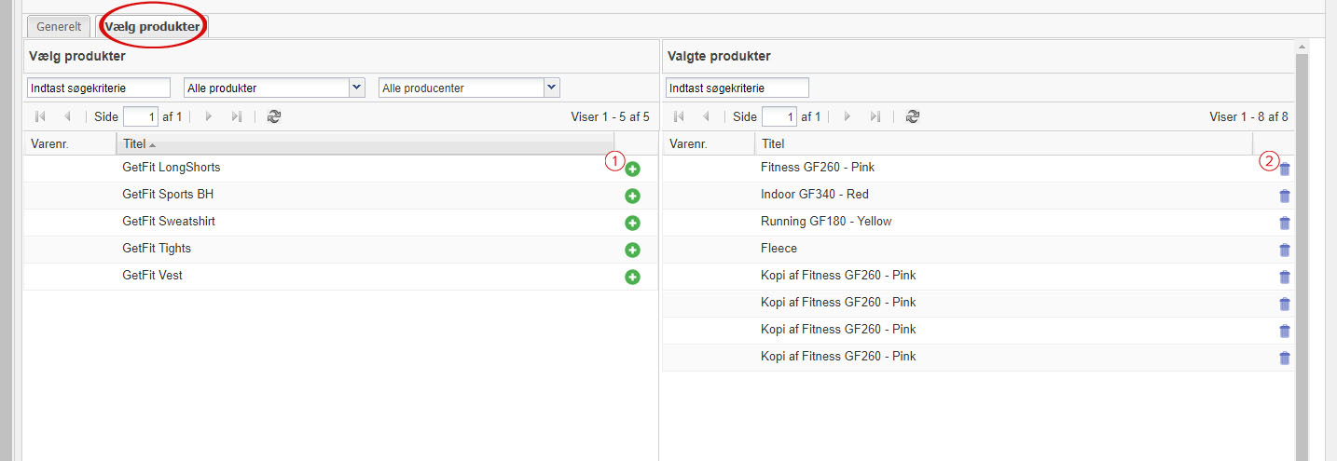Remove Fitness GF260 - Pink using trash icon
This screenshot has width=1337, height=461.
1285,169
